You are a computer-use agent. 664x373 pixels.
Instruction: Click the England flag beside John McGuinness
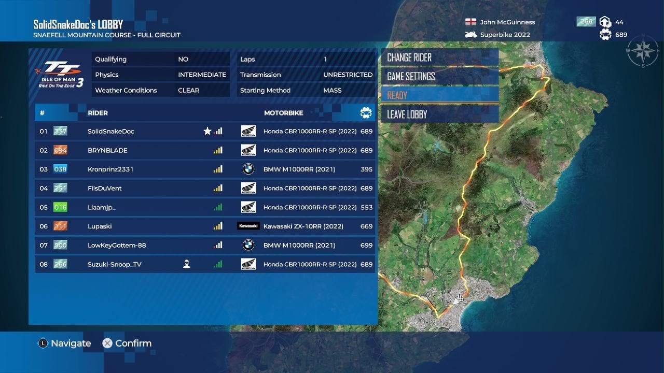point(471,22)
